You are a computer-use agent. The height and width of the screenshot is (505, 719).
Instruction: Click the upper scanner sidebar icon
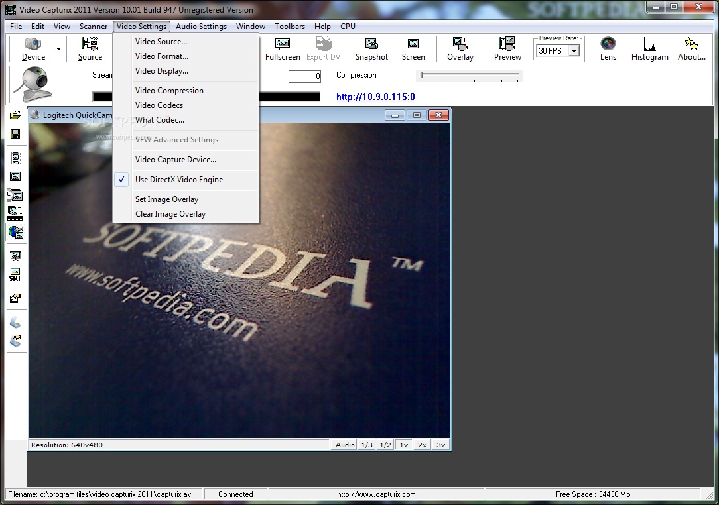click(16, 322)
